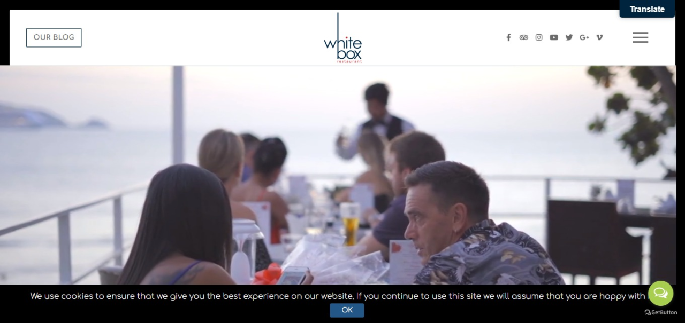The width and height of the screenshot is (685, 323).
Task: Click the cookie notice text
Action: tap(338, 296)
